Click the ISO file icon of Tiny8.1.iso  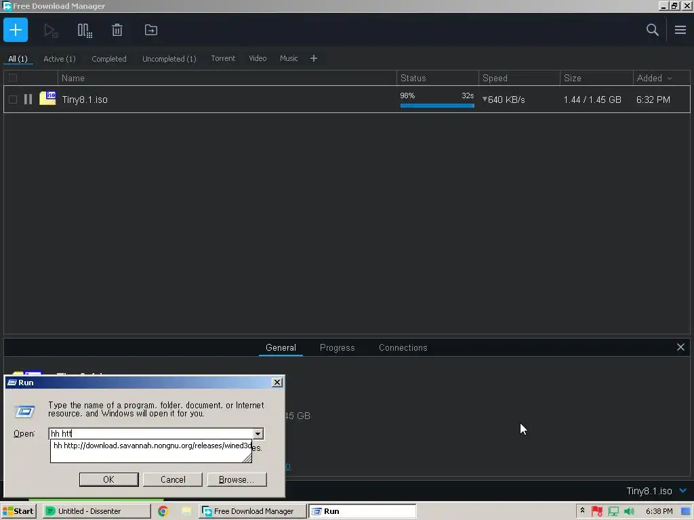[x=47, y=98]
